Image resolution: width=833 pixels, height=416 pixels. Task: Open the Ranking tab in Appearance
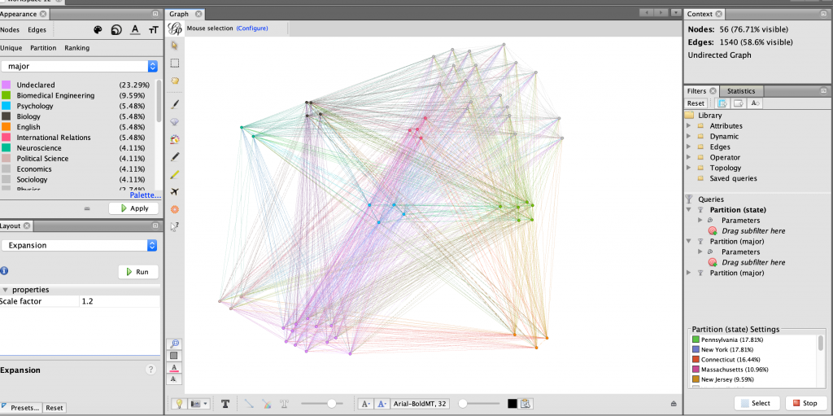(76, 48)
